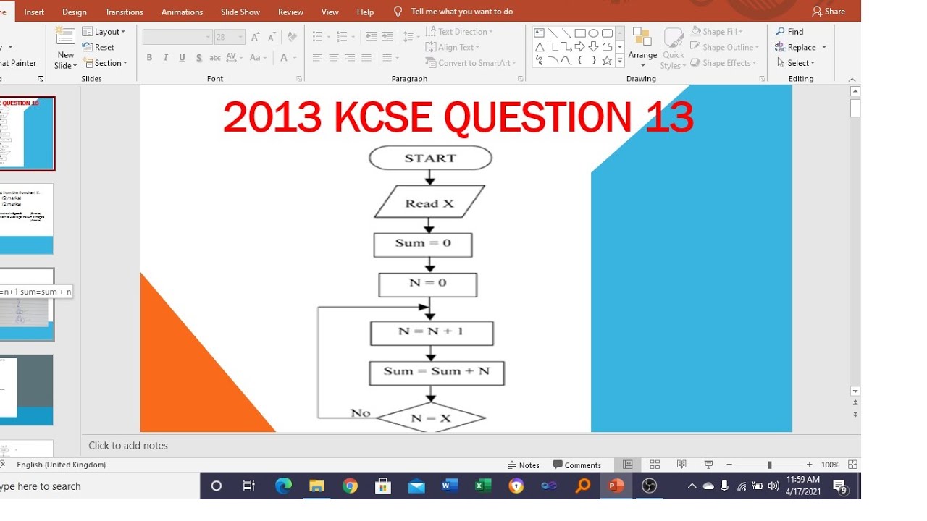927x521 pixels.
Task: Click the Increase List Level icon
Action: (387, 36)
